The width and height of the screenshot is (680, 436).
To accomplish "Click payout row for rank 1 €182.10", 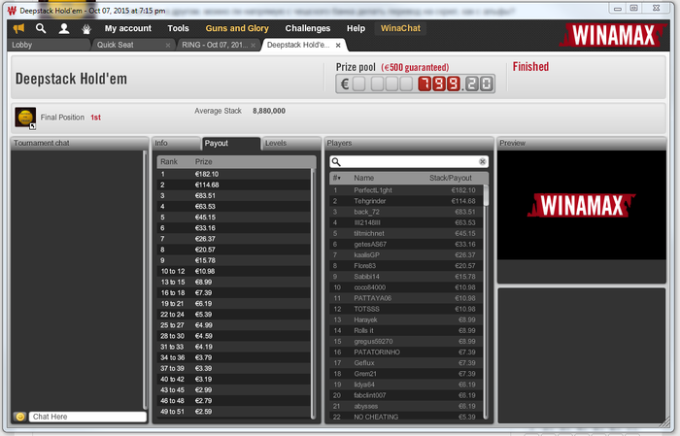I will [234, 174].
